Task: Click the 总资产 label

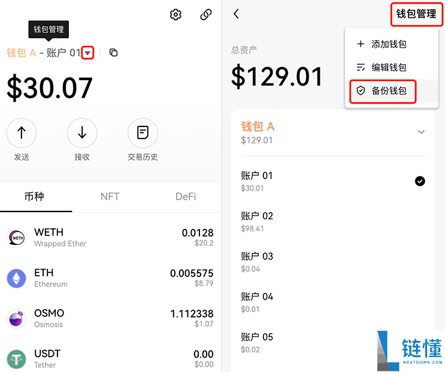Action: click(x=244, y=50)
